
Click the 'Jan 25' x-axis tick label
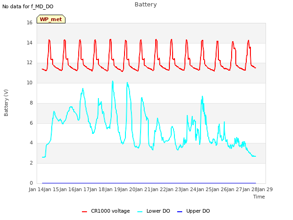204,189
